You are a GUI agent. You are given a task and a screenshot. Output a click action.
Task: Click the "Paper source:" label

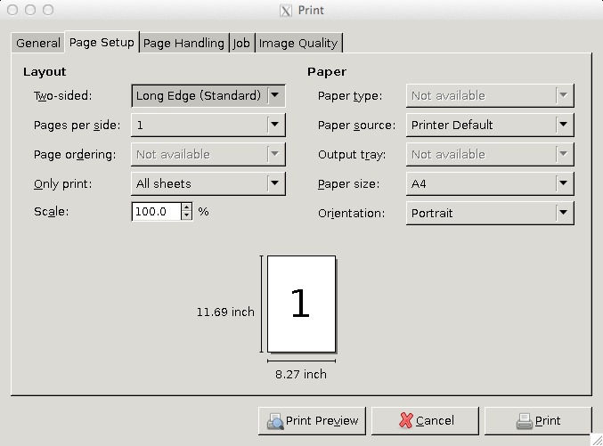click(356, 126)
